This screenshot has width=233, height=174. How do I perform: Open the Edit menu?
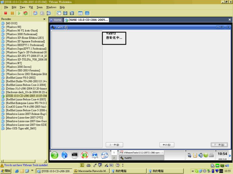(x=14, y=7)
